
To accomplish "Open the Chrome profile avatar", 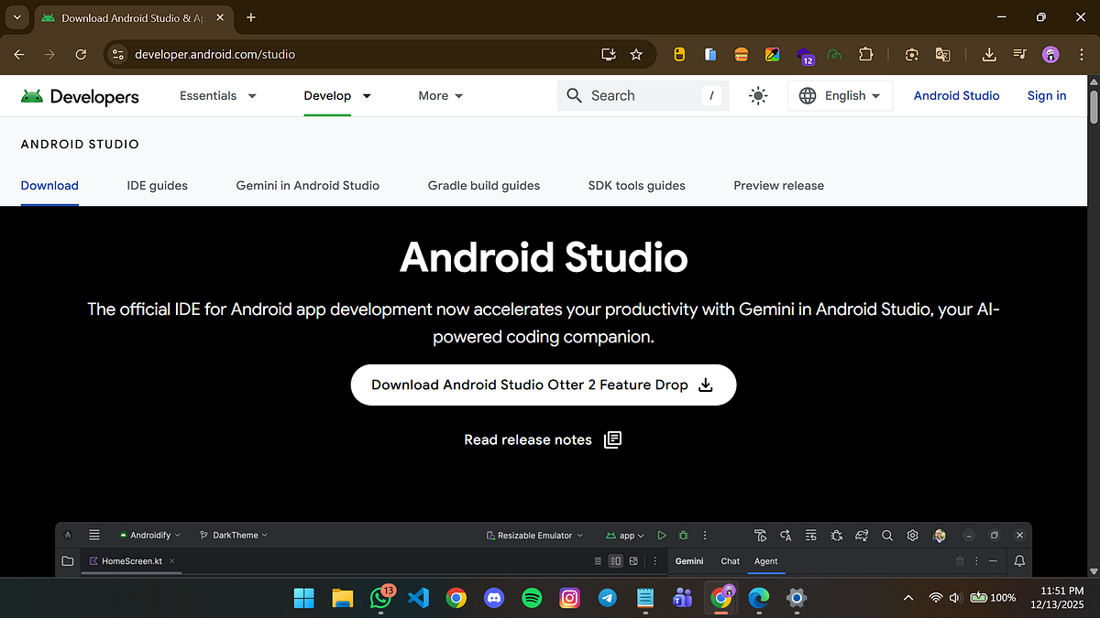I will (1050, 54).
